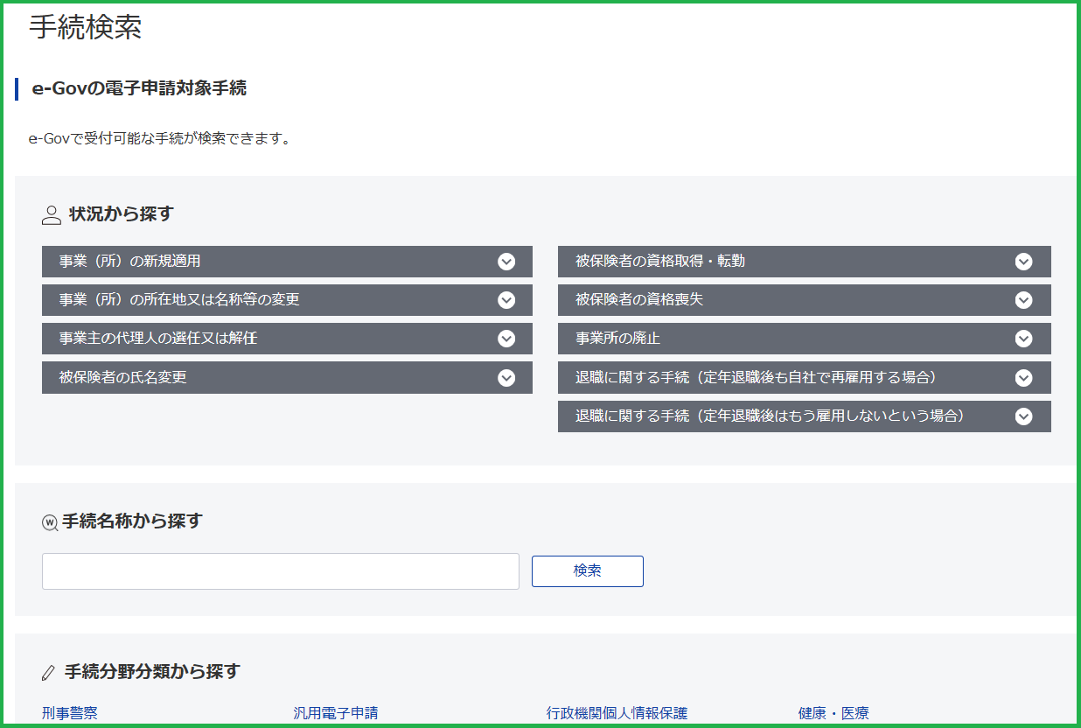This screenshot has width=1081, height=728.
Task: Click the 手続名称から探す heading
Action: coord(132,521)
